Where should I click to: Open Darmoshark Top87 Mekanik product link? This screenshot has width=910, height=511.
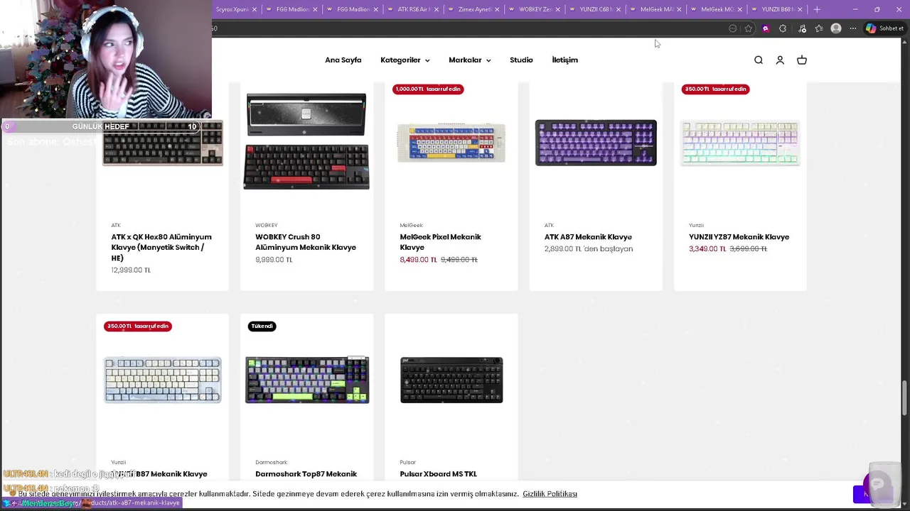click(306, 474)
